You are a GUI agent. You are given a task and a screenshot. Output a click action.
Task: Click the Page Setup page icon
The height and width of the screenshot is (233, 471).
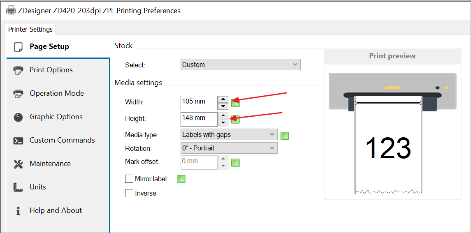point(18,47)
